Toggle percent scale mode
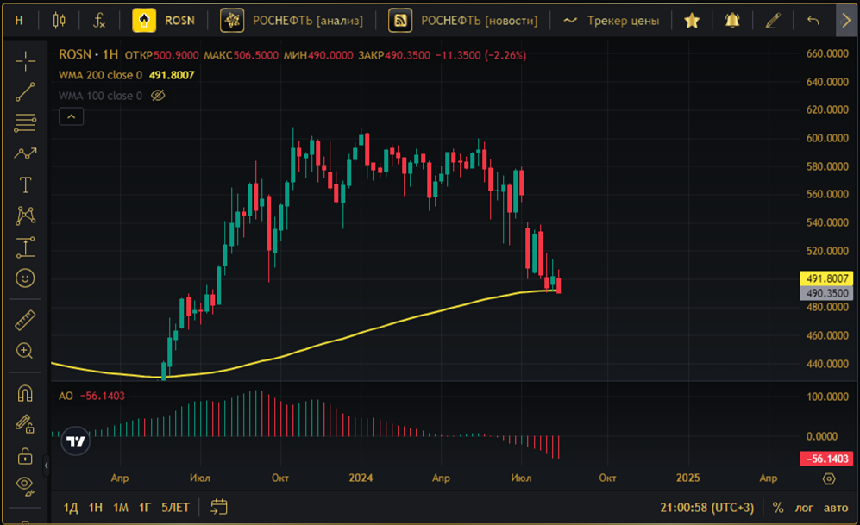Image resolution: width=860 pixels, height=525 pixels. (778, 508)
